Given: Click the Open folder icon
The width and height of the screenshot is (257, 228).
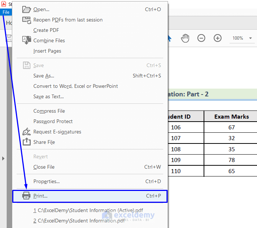Looking at the screenshot, I should 26,10.
